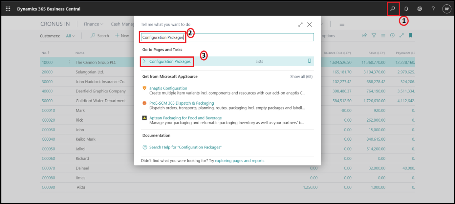Image resolution: width=455 pixels, height=204 pixels.
Task: Open the Configuration Packages page result
Action: click(x=170, y=61)
